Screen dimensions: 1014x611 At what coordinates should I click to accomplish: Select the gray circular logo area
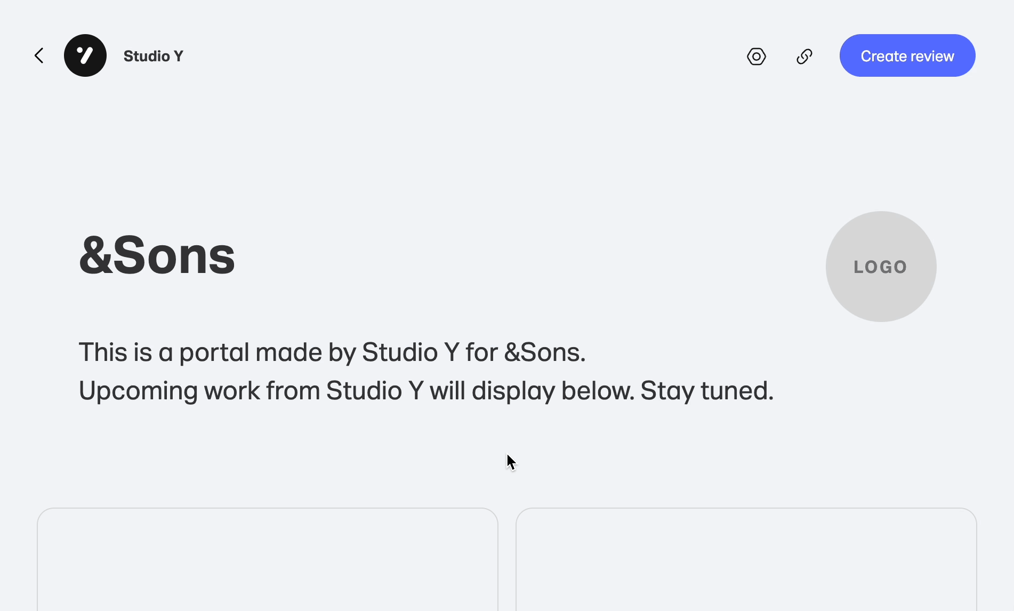point(881,267)
